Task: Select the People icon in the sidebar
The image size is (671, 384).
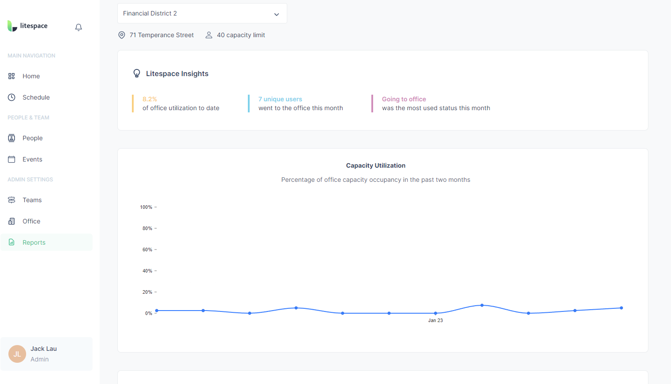Action: point(11,138)
